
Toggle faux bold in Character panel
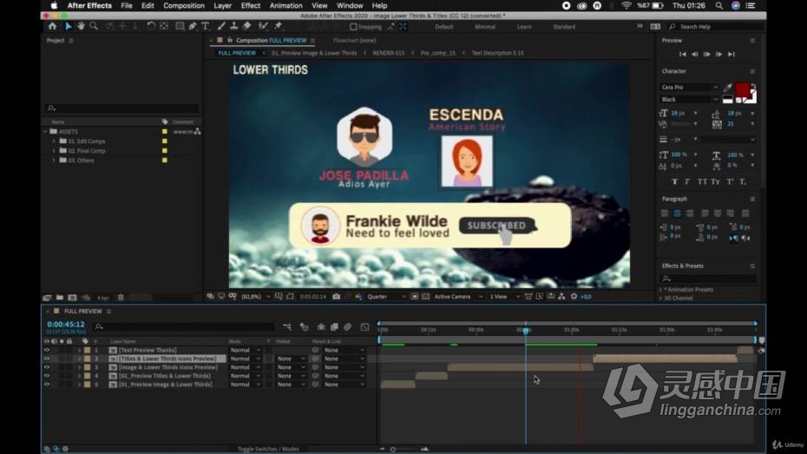674,181
